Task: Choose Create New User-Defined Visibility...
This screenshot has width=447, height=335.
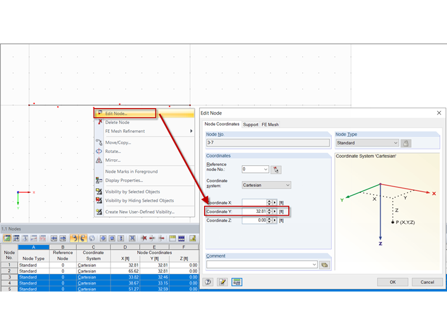Action: click(145, 212)
